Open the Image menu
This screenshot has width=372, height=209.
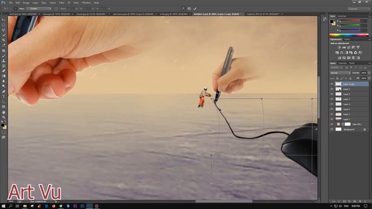tap(26, 2)
